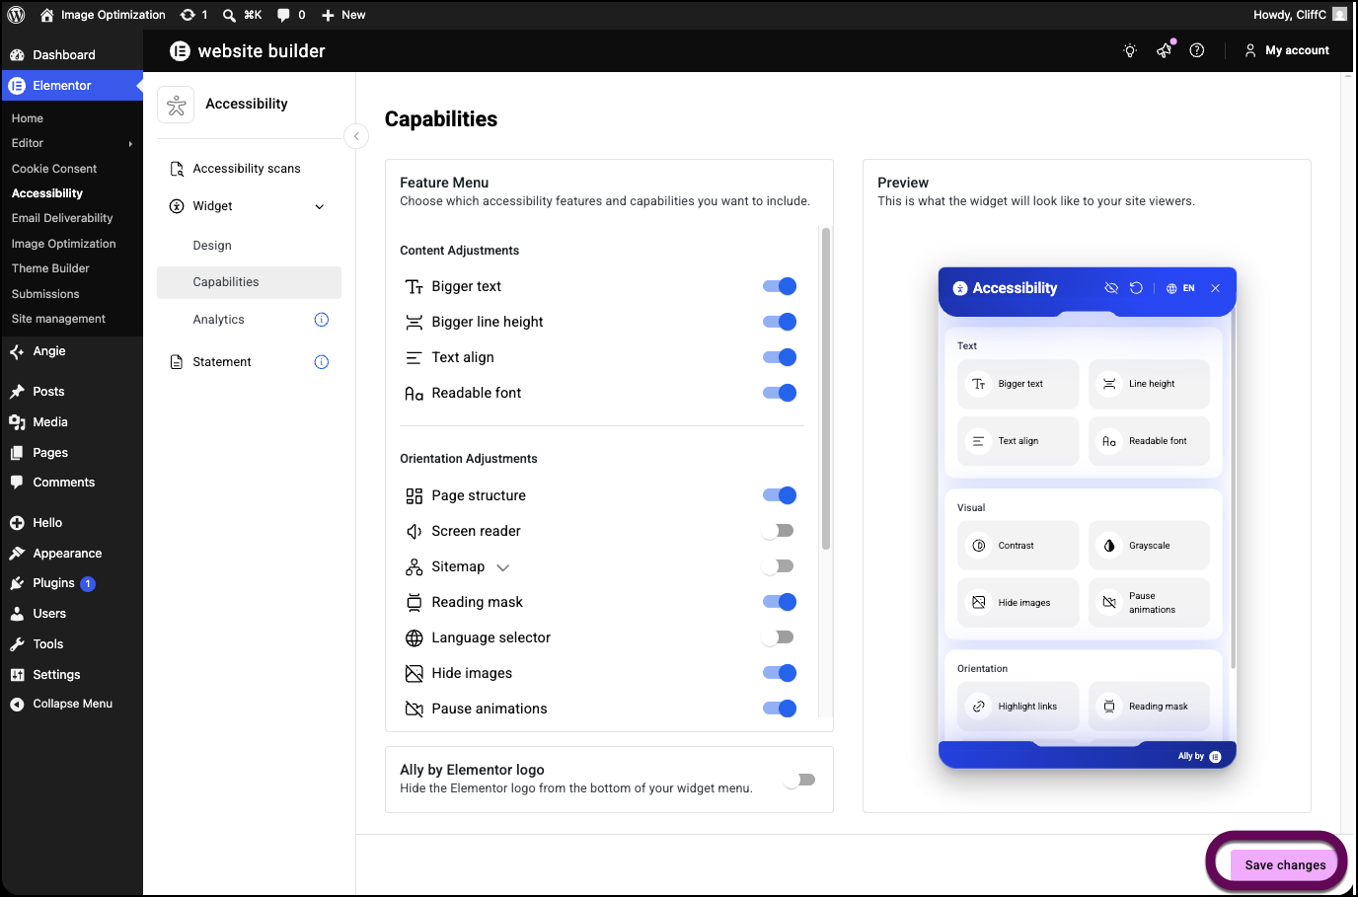Click the Contrast button in preview

pyautogui.click(x=1018, y=546)
